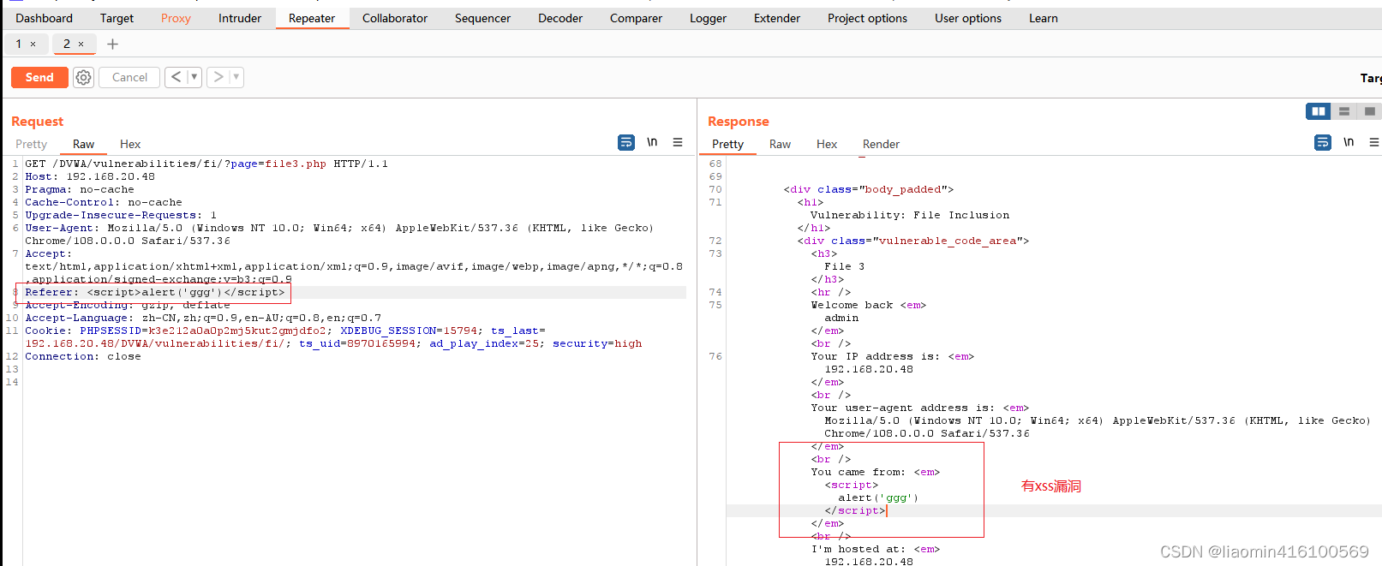This screenshot has width=1382, height=566.
Task: Open Response panel hamburger menu
Action: click(1374, 142)
